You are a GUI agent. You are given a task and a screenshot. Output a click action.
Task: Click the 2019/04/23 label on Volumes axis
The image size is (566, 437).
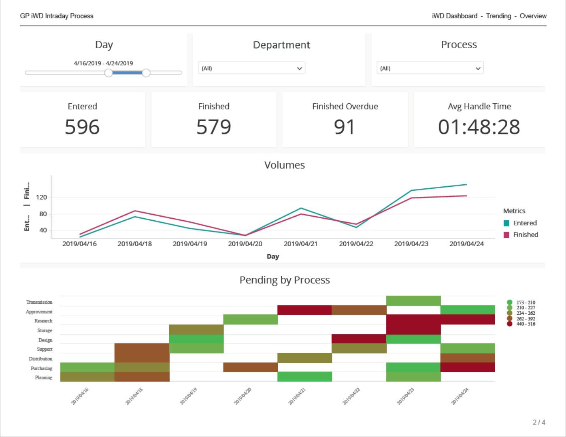pyautogui.click(x=411, y=244)
